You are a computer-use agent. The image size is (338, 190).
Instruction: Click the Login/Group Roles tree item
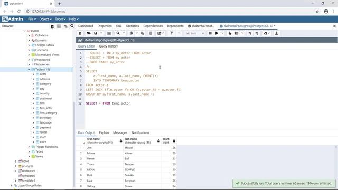[x=30, y=185]
